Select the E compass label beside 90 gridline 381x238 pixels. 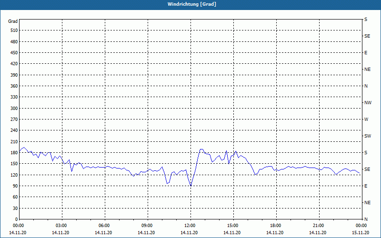(366, 186)
